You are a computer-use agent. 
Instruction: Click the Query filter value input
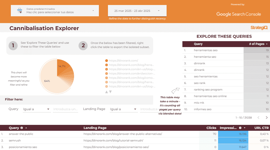pos(65,109)
